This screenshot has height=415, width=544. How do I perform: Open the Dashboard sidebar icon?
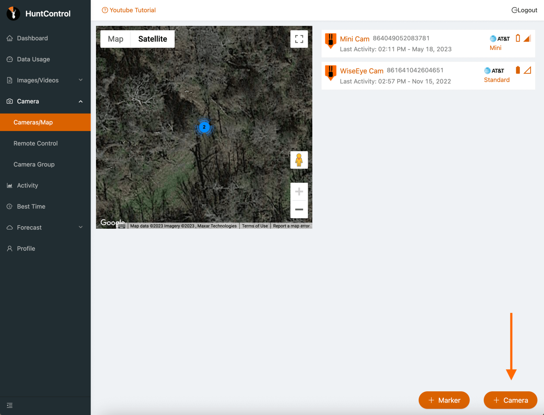tap(9, 38)
